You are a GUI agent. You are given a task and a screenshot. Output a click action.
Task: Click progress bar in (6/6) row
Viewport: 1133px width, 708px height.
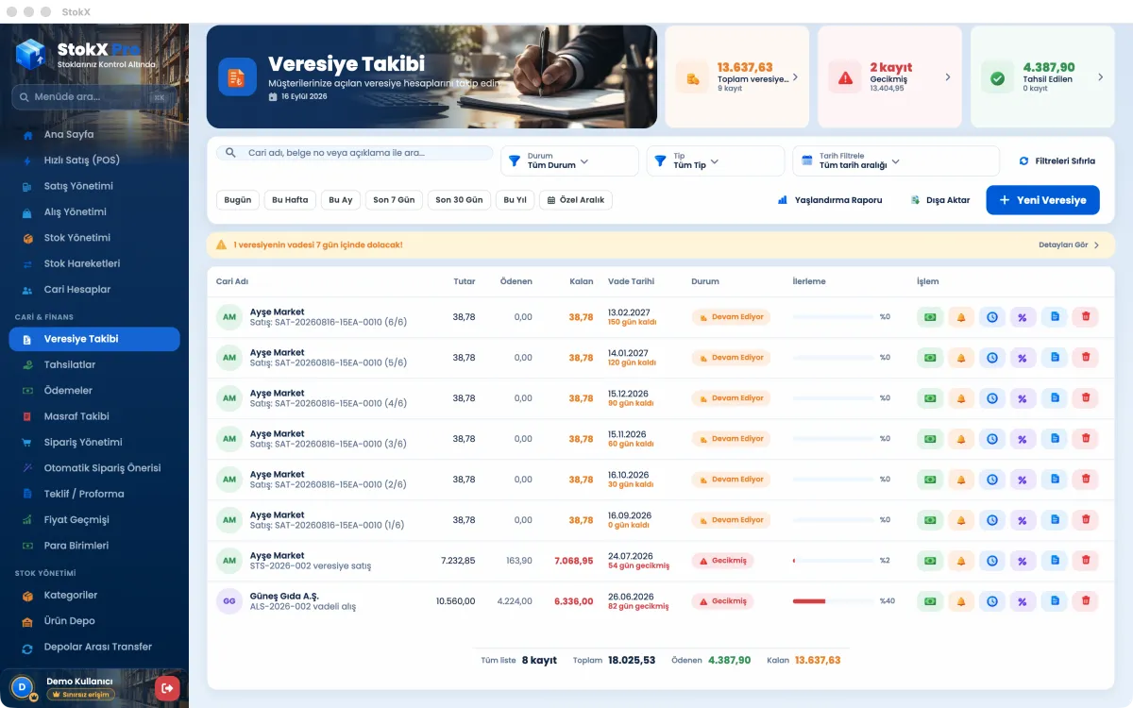click(834, 317)
